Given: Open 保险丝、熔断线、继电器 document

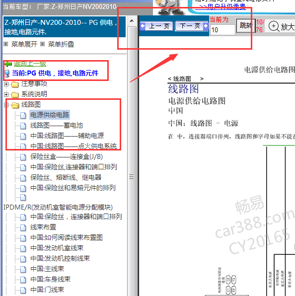Looking at the screenshot, I should pos(66,177).
